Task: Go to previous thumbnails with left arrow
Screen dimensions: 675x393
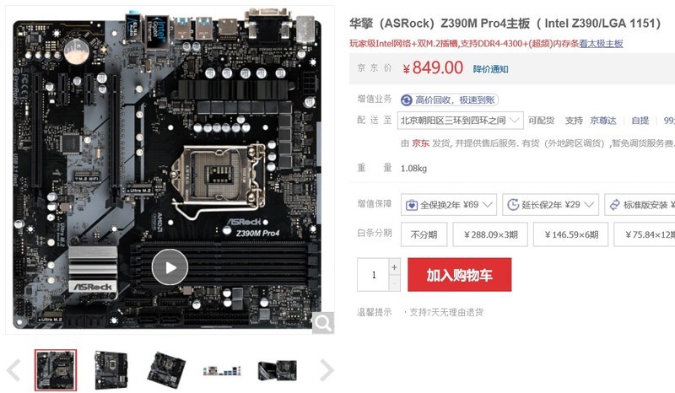Action: pos(13,370)
